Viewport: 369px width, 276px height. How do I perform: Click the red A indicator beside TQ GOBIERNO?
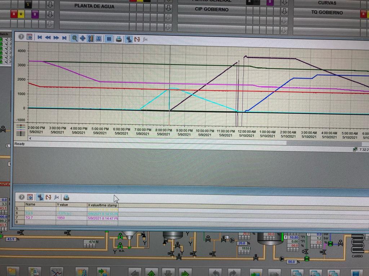pyautogui.click(x=363, y=14)
